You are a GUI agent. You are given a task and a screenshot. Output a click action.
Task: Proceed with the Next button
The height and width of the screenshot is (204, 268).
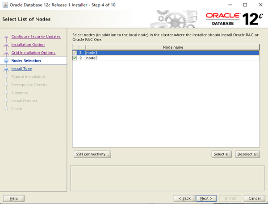click(206, 198)
